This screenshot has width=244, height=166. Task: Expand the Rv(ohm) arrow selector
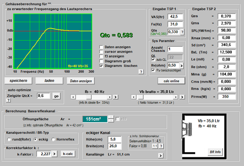[x=182, y=65]
